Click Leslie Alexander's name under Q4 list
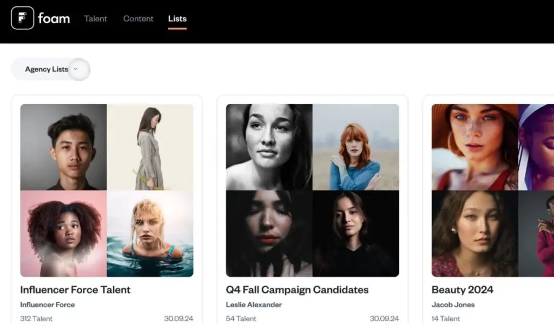This screenshot has width=554, height=331. pos(253,304)
